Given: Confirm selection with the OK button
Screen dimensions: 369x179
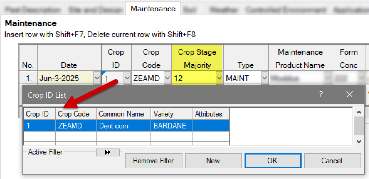Looking at the screenshot, I should [x=272, y=161].
